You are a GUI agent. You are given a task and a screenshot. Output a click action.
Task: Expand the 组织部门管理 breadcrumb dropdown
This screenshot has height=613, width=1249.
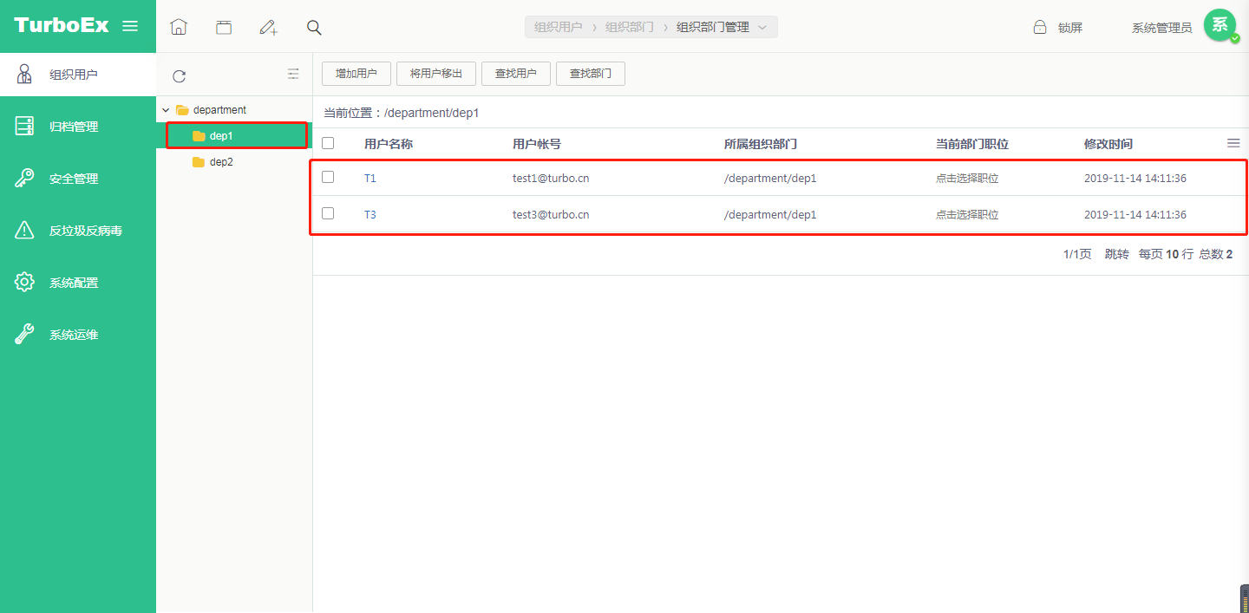click(762, 27)
